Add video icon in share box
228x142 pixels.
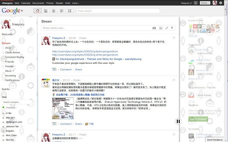point(161,28)
